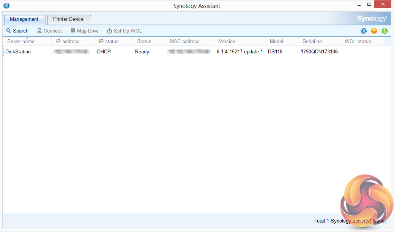
Task: Open About via the green info icon
Action: click(385, 31)
